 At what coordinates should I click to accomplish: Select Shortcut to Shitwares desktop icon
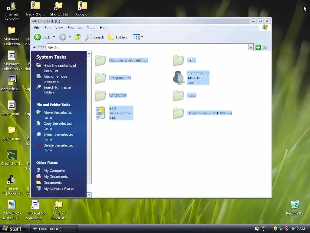click(35, 210)
